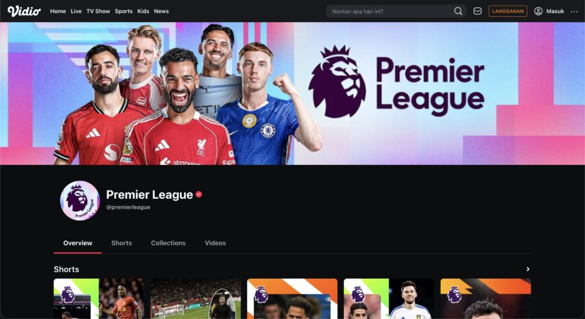Open the inbox envelope icon
The width and height of the screenshot is (585, 319).
coord(478,11)
